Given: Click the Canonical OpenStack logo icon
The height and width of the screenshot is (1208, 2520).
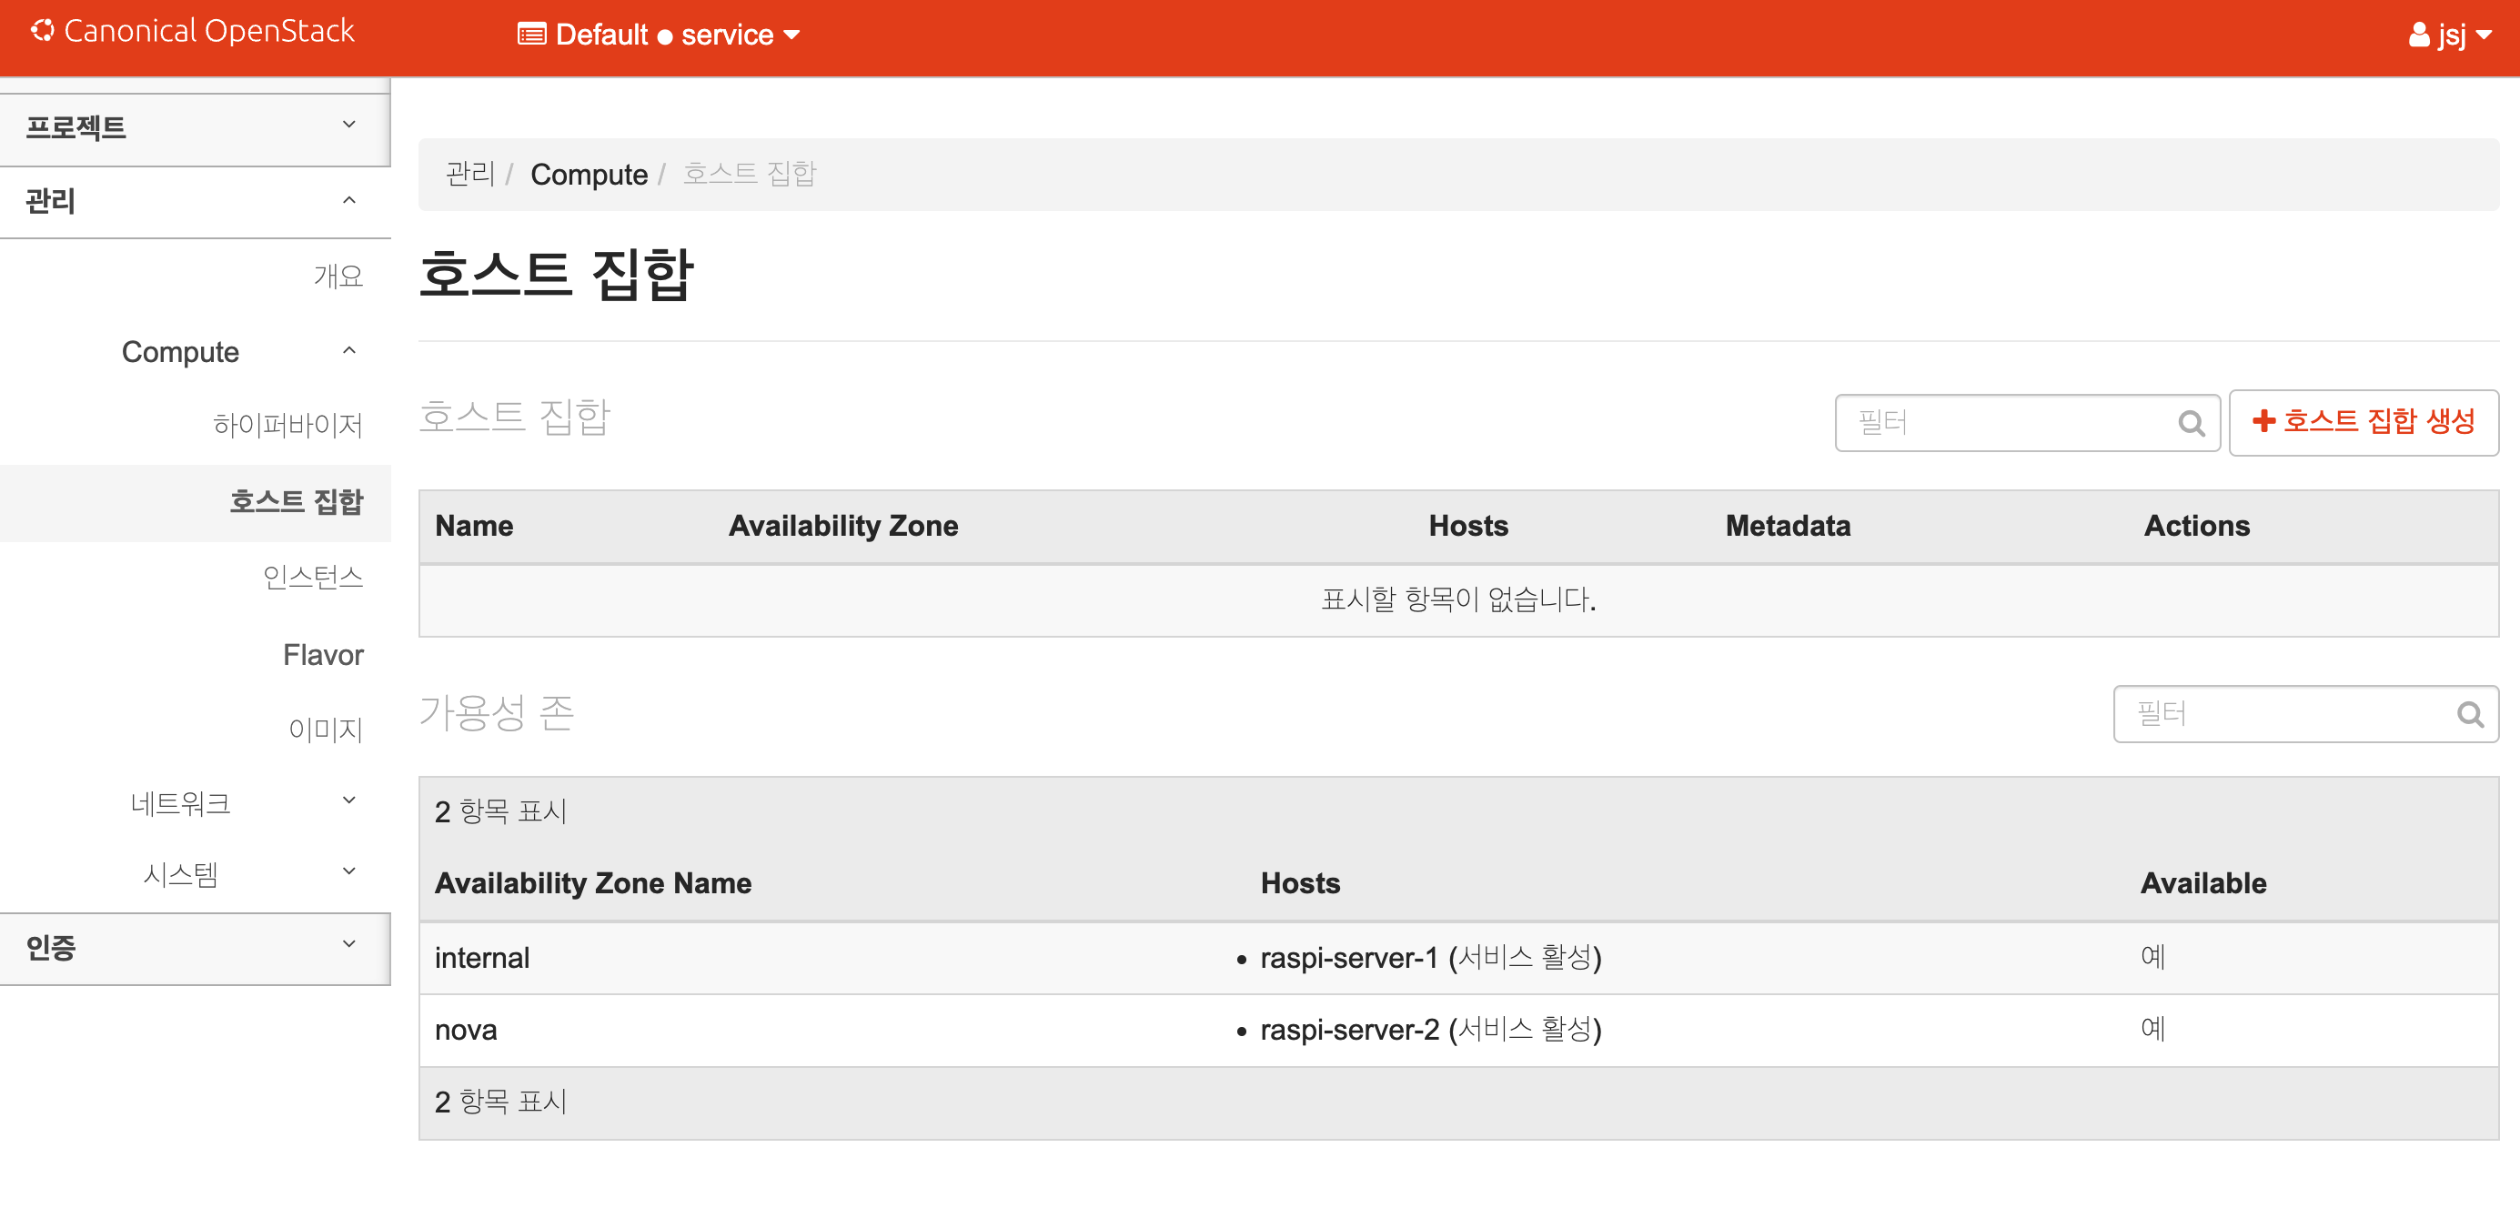Looking at the screenshot, I should click(42, 31).
